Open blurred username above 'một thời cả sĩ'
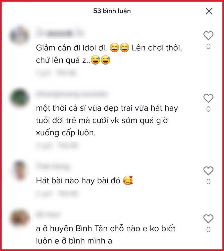The width and height of the screenshot is (224, 251). pos(72,94)
